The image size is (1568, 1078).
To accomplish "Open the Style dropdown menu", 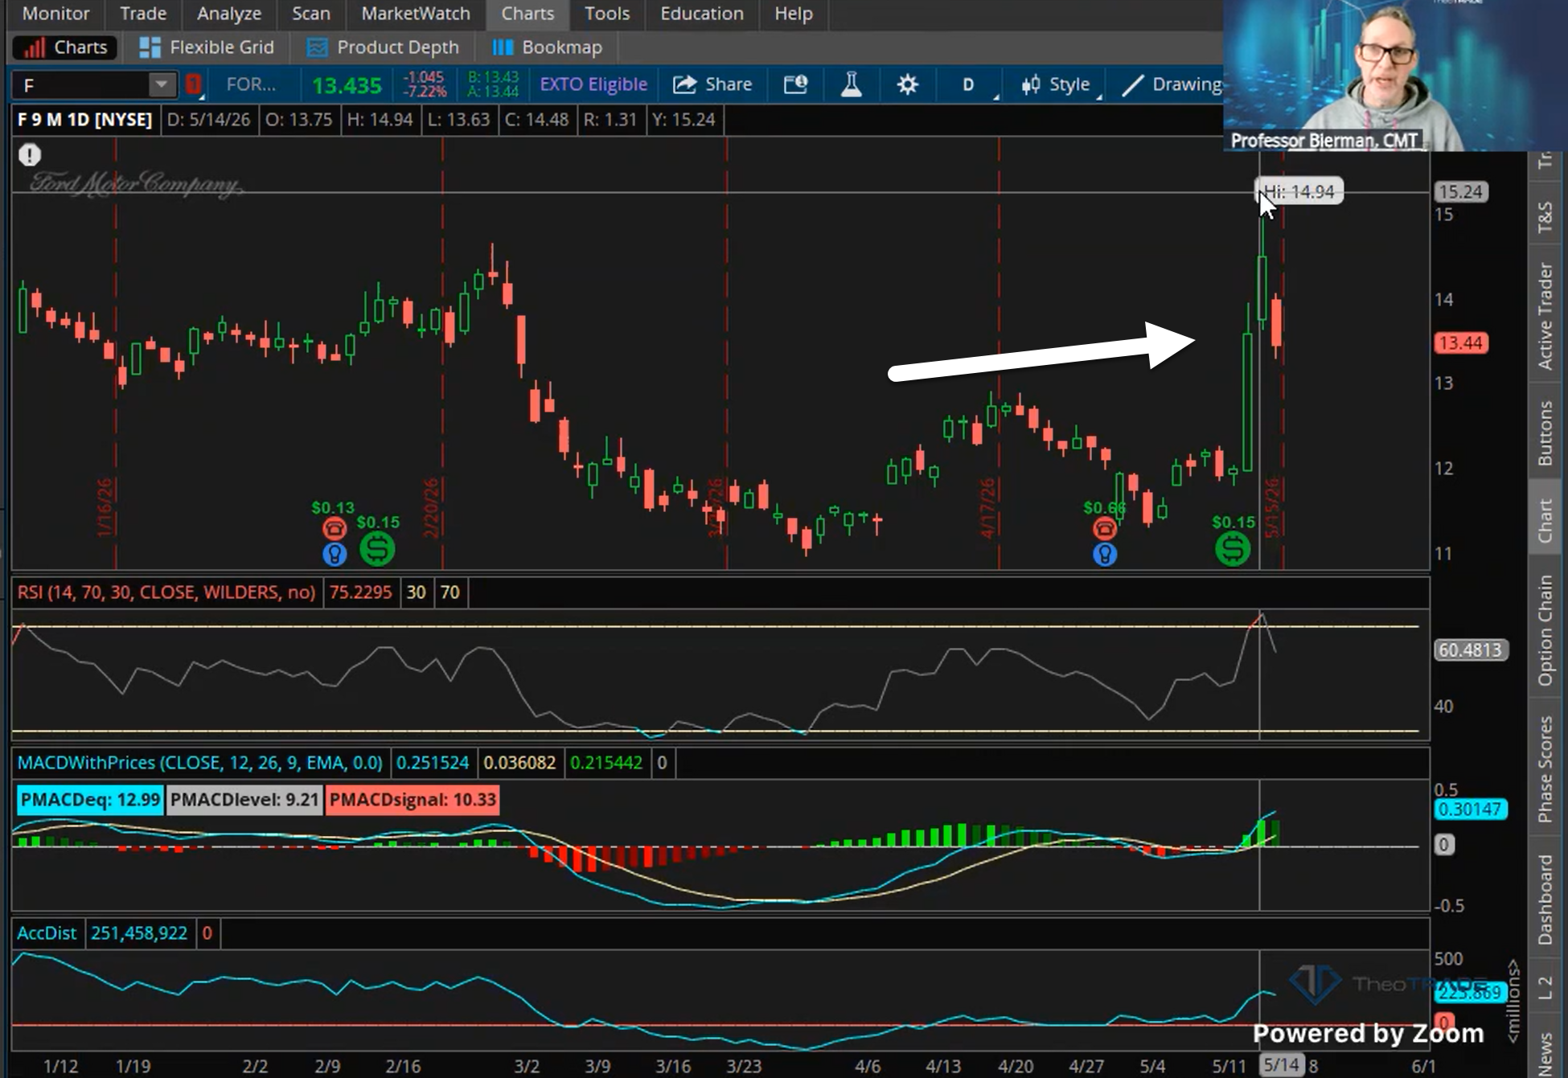I will tap(1056, 84).
